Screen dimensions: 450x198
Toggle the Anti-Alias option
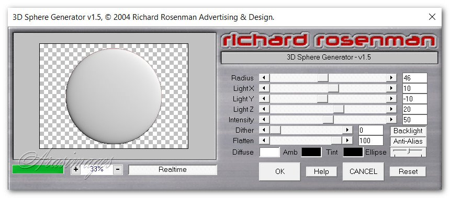408,141
